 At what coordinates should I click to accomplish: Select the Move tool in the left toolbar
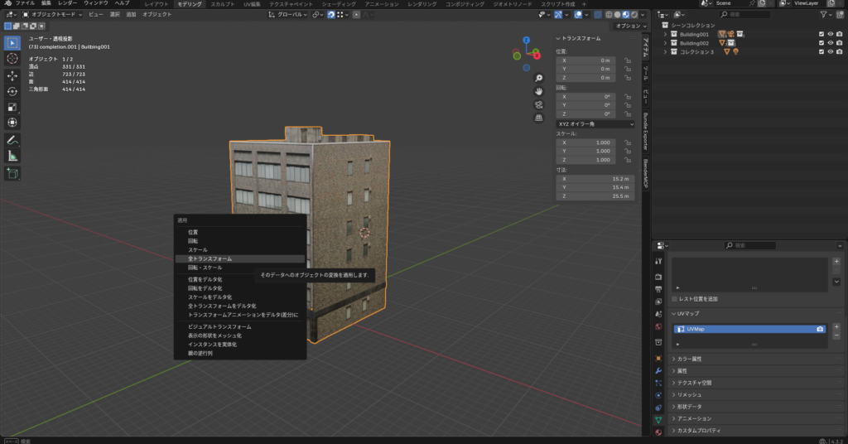[x=12, y=75]
